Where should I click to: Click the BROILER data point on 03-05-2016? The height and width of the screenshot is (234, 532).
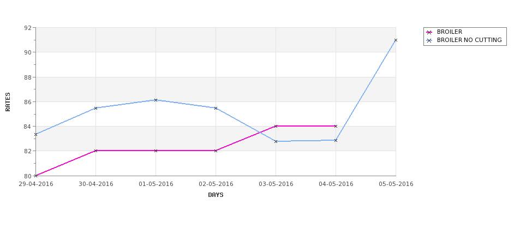(276, 126)
